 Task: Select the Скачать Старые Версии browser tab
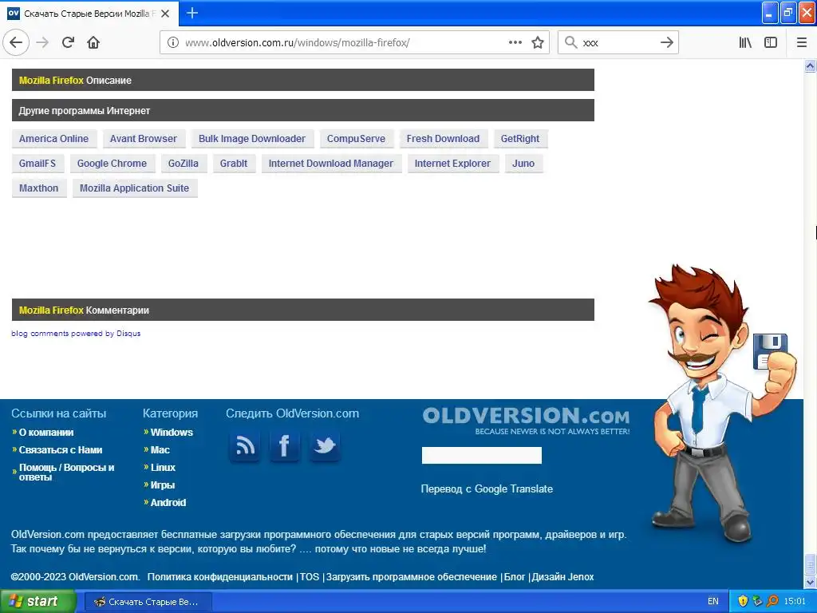(89, 14)
